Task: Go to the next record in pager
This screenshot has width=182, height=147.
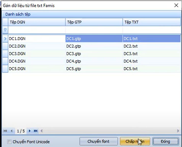Action: pos(30,131)
